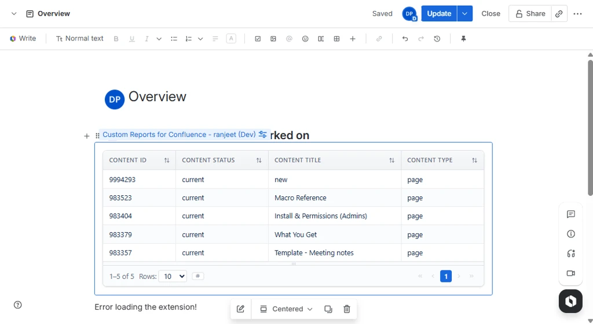Open the more actions ellipsis menu
Image resolution: width=593 pixels, height=324 pixels.
(577, 14)
